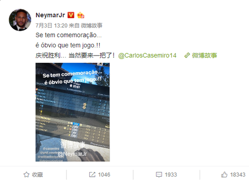Click the crown membership badge icon

[80, 15]
